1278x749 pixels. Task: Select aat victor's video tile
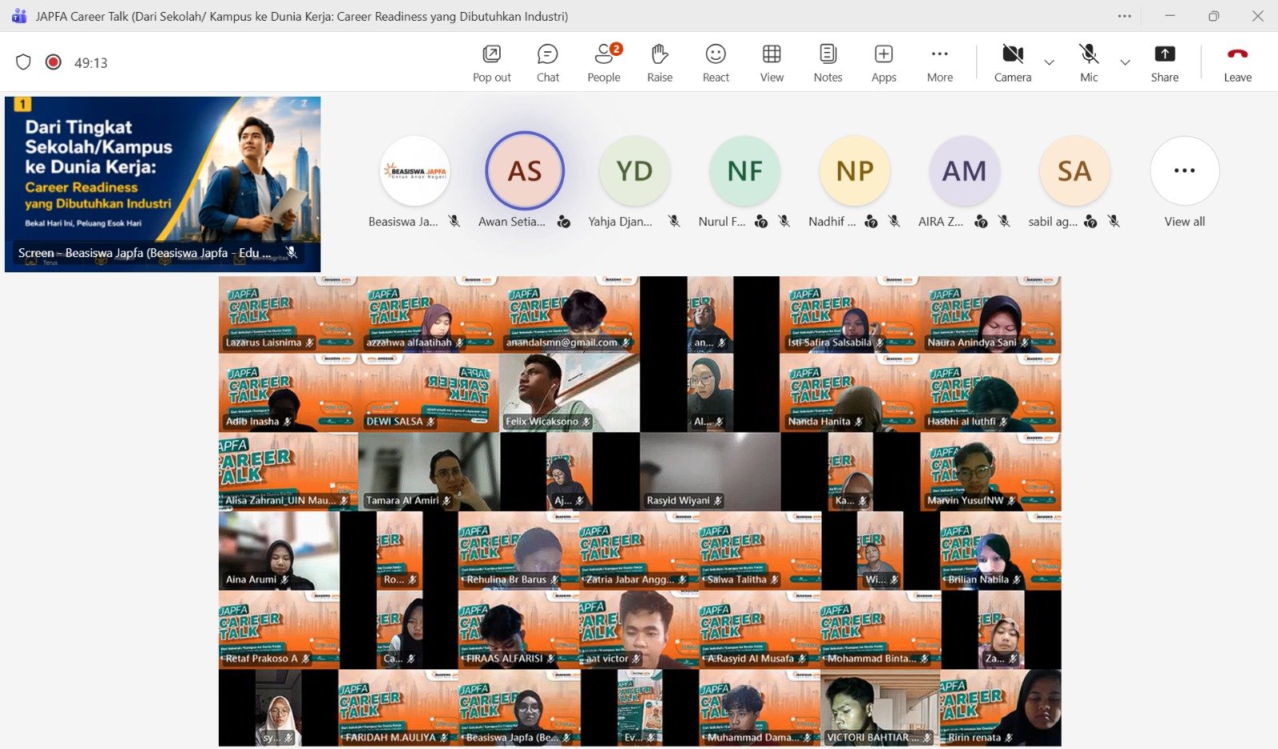[x=639, y=630]
